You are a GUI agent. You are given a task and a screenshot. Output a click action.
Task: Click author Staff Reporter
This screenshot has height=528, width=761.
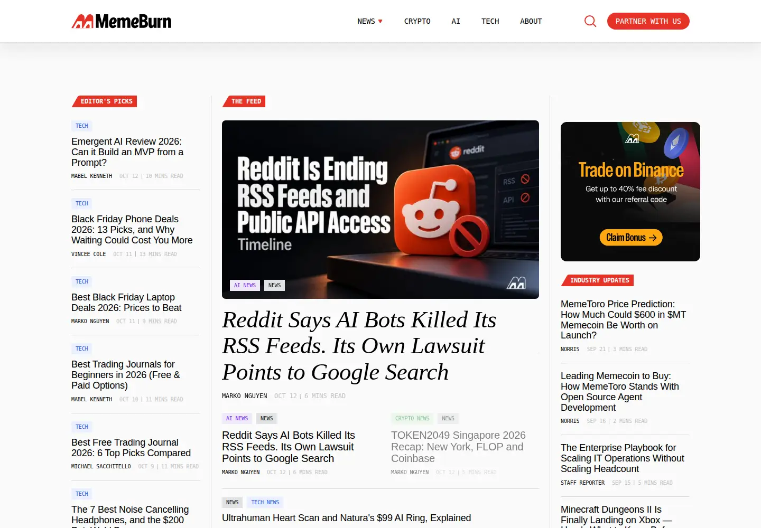pyautogui.click(x=582, y=483)
